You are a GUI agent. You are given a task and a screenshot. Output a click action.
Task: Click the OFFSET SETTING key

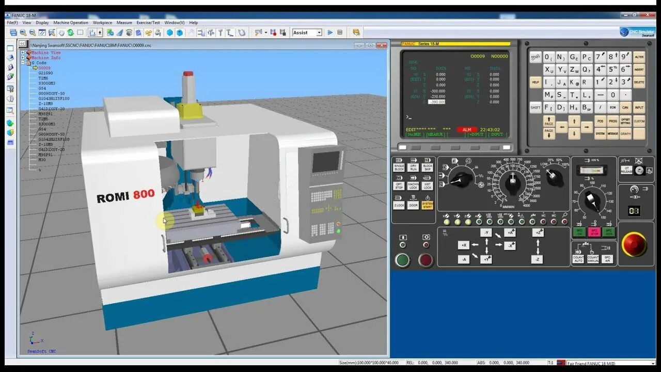[x=625, y=121]
